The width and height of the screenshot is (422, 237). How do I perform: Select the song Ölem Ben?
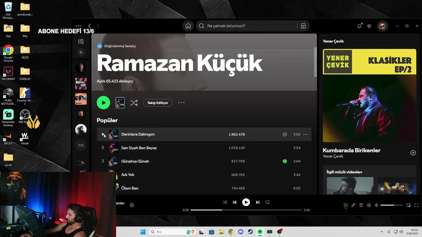pyautogui.click(x=130, y=188)
